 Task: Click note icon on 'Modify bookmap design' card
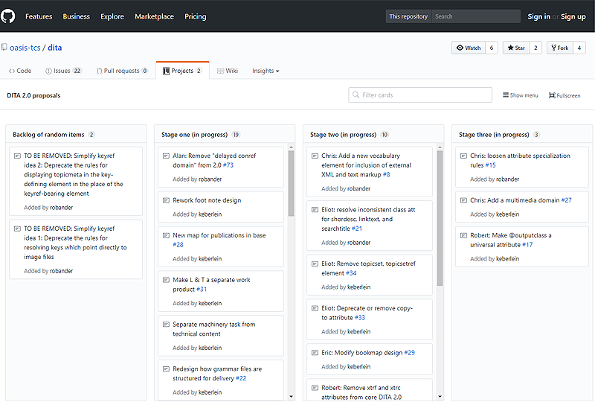click(x=315, y=353)
